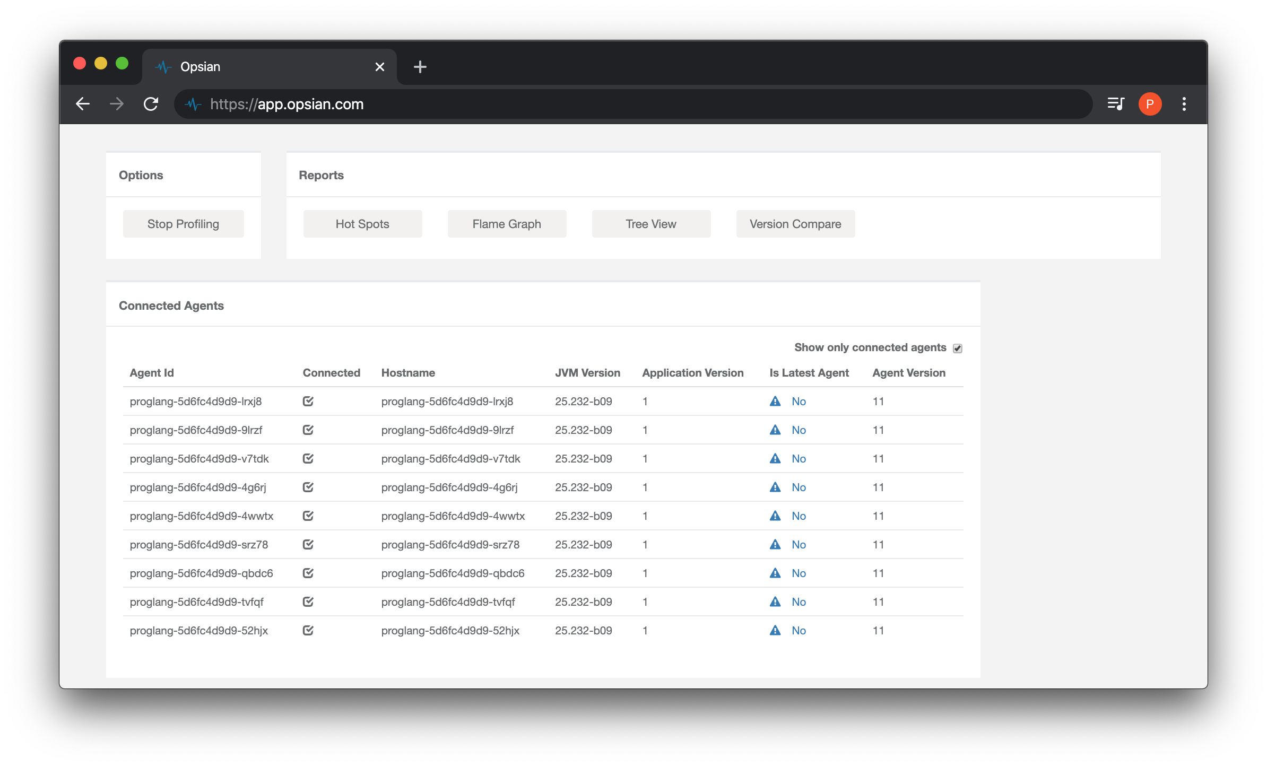Click the Stop Profiling button
Image resolution: width=1267 pixels, height=767 pixels.
tap(182, 223)
